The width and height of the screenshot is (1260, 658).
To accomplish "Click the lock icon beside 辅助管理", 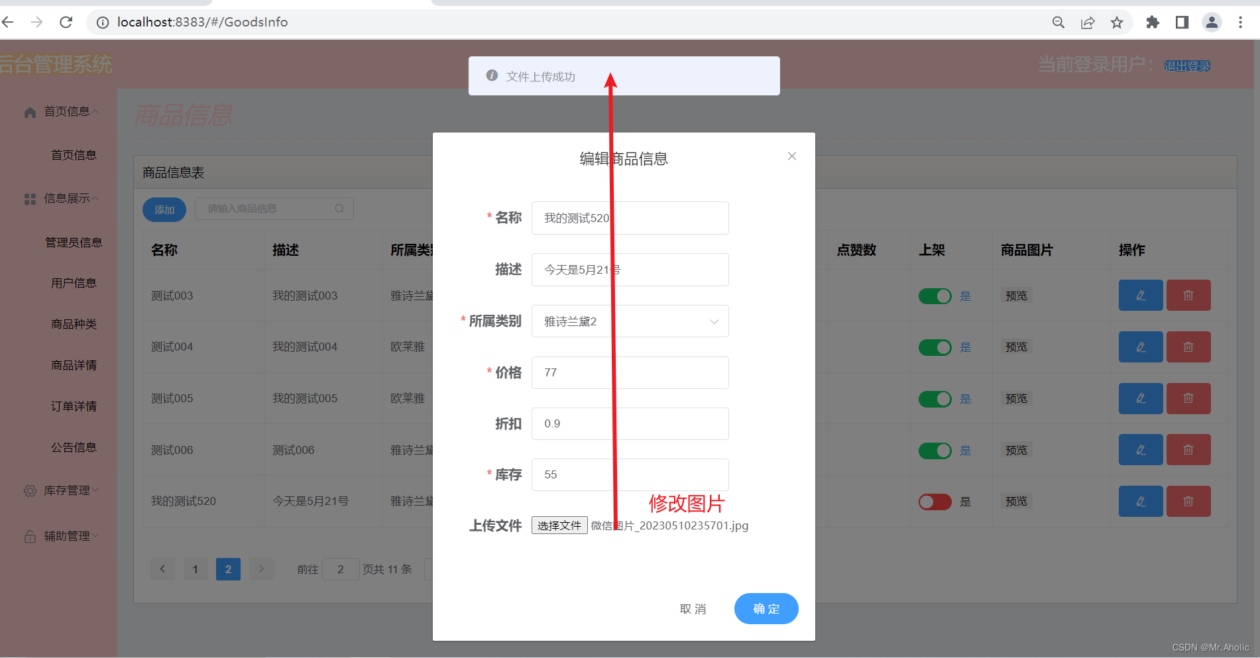I will click(x=29, y=535).
